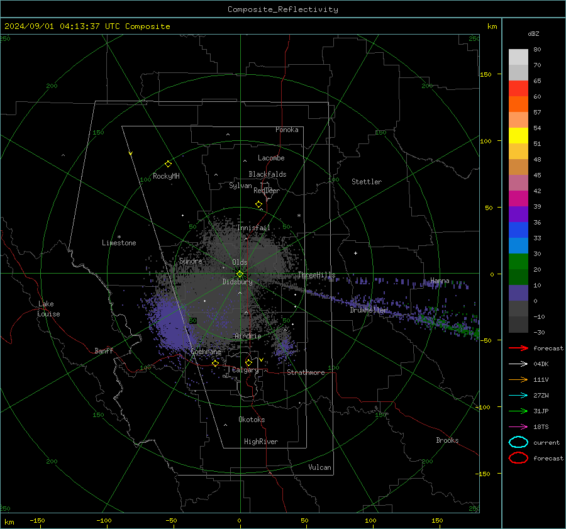The image size is (566, 529).
Task: Click the asterisk marker above Limestone
Action: tap(119, 237)
